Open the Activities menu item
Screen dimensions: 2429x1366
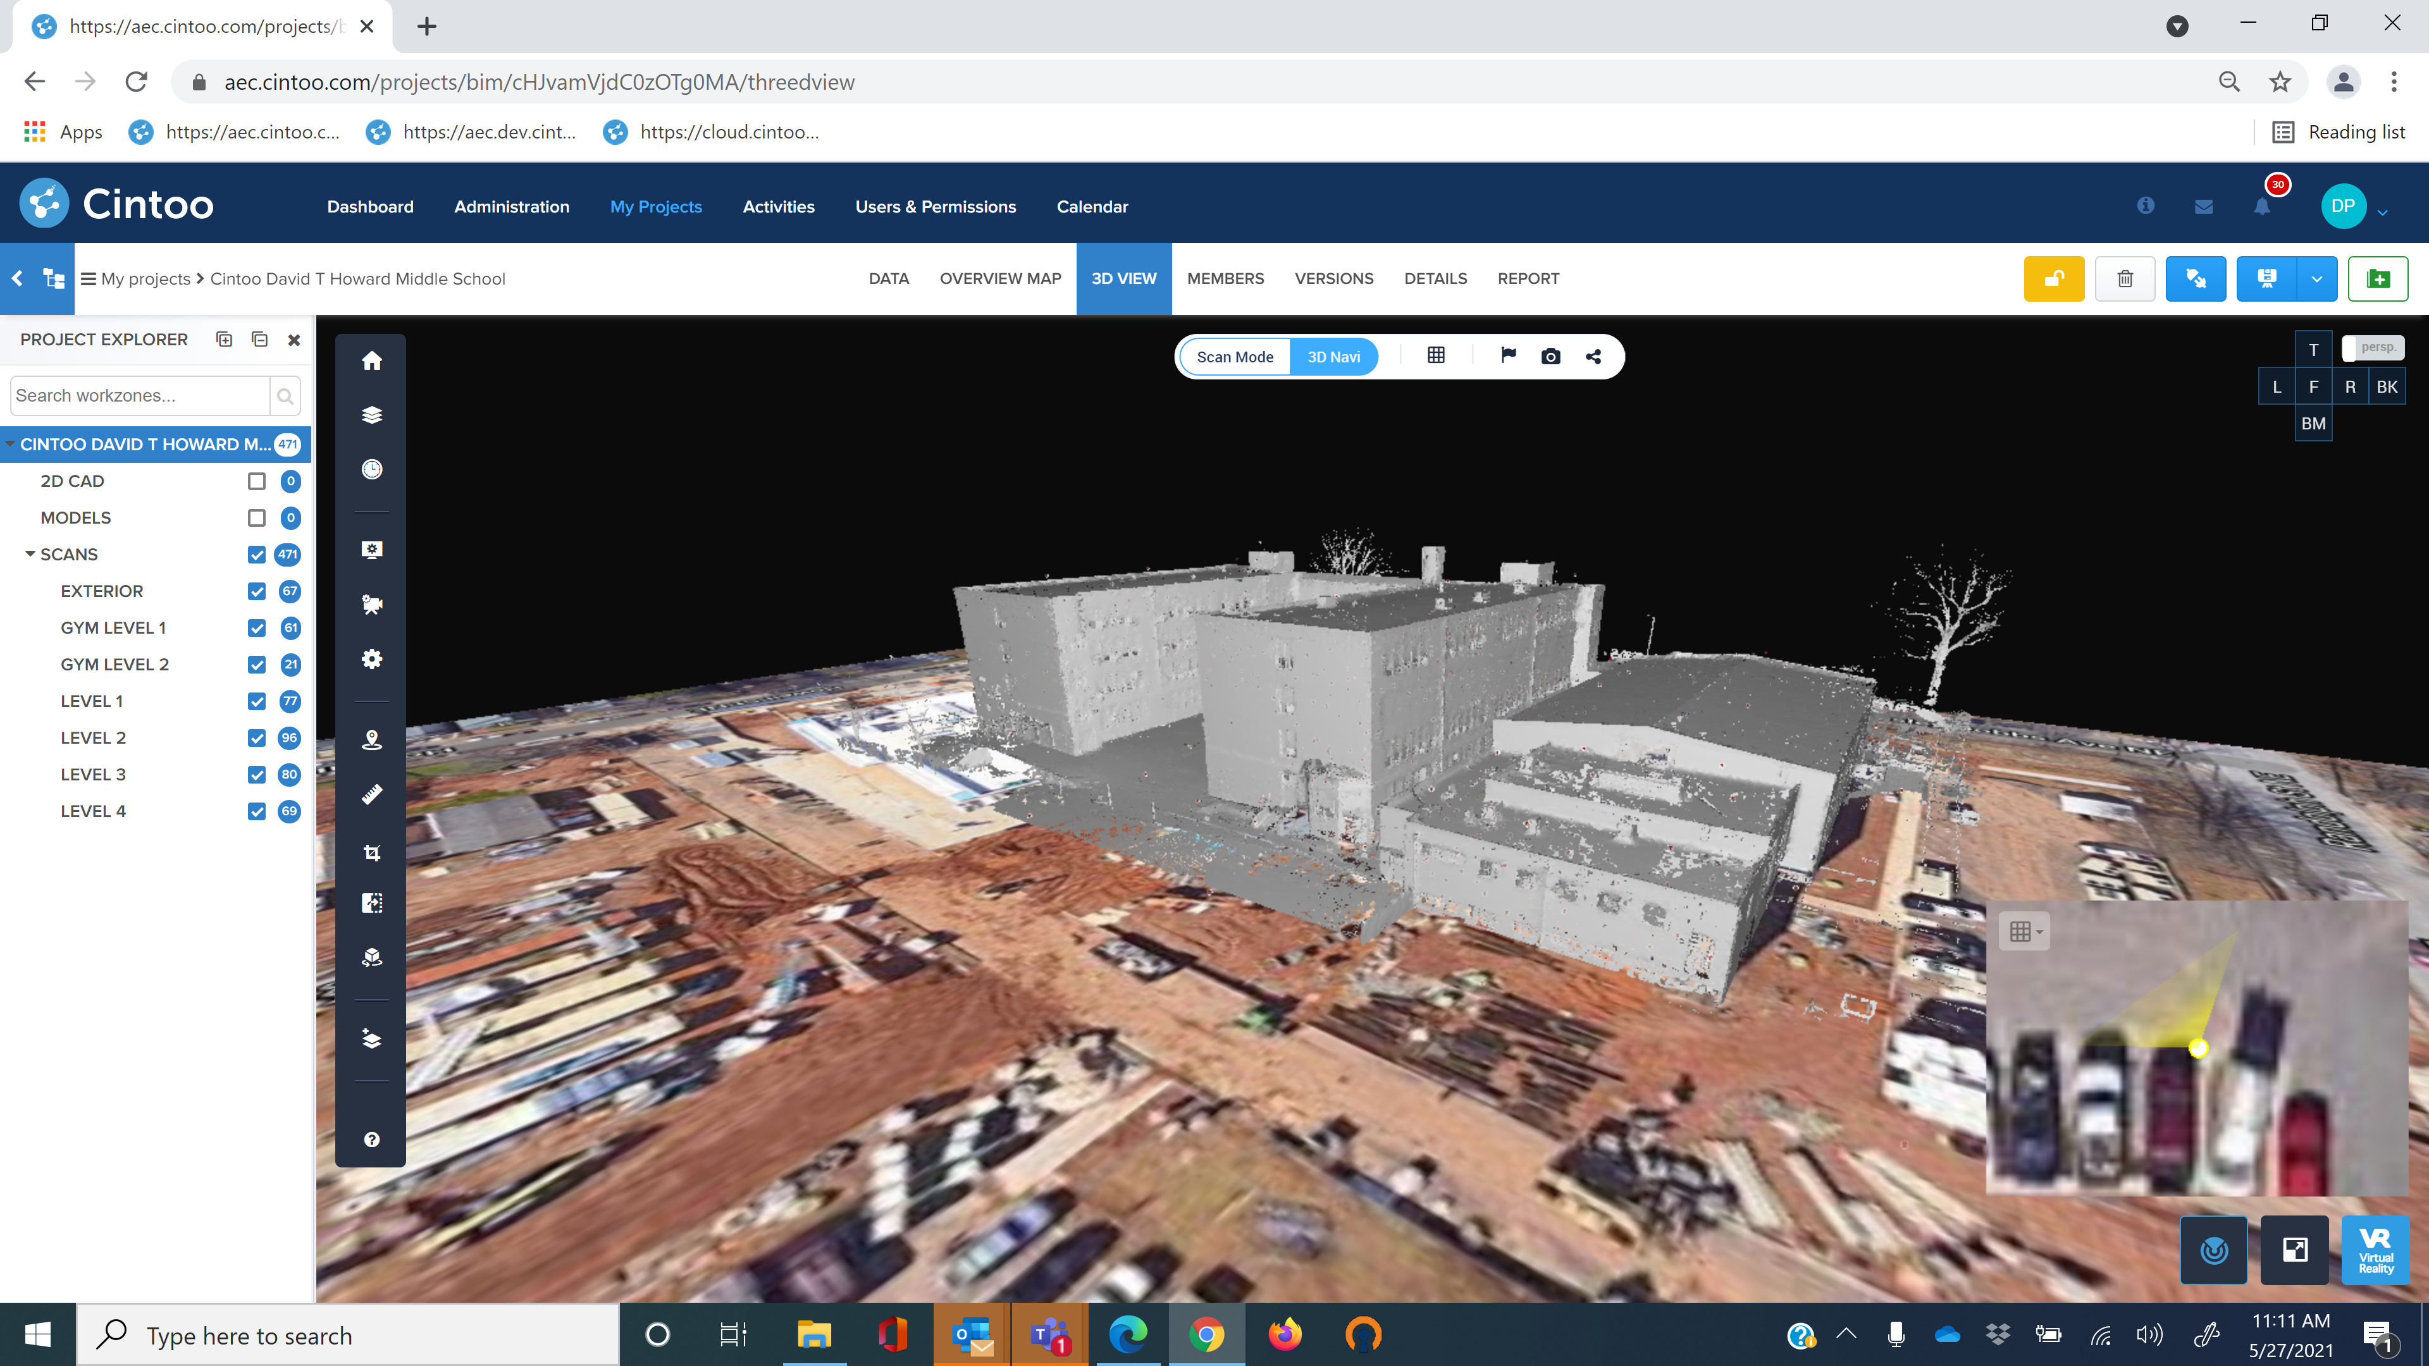tap(778, 206)
